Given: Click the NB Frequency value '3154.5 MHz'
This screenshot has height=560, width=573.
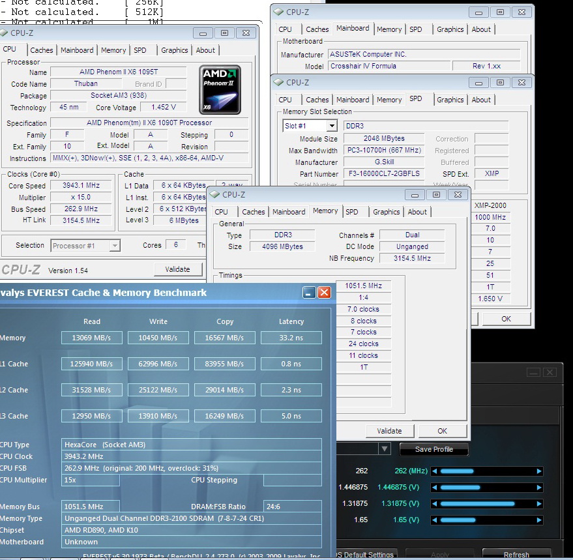Looking at the screenshot, I should tap(412, 258).
